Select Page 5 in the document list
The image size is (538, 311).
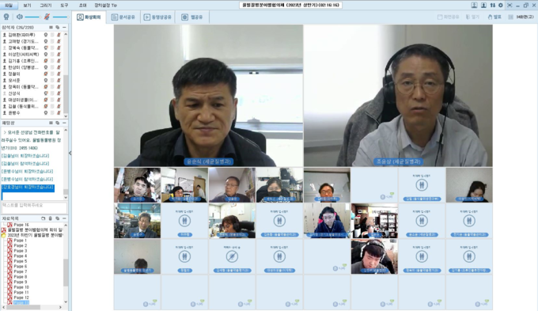21,261
